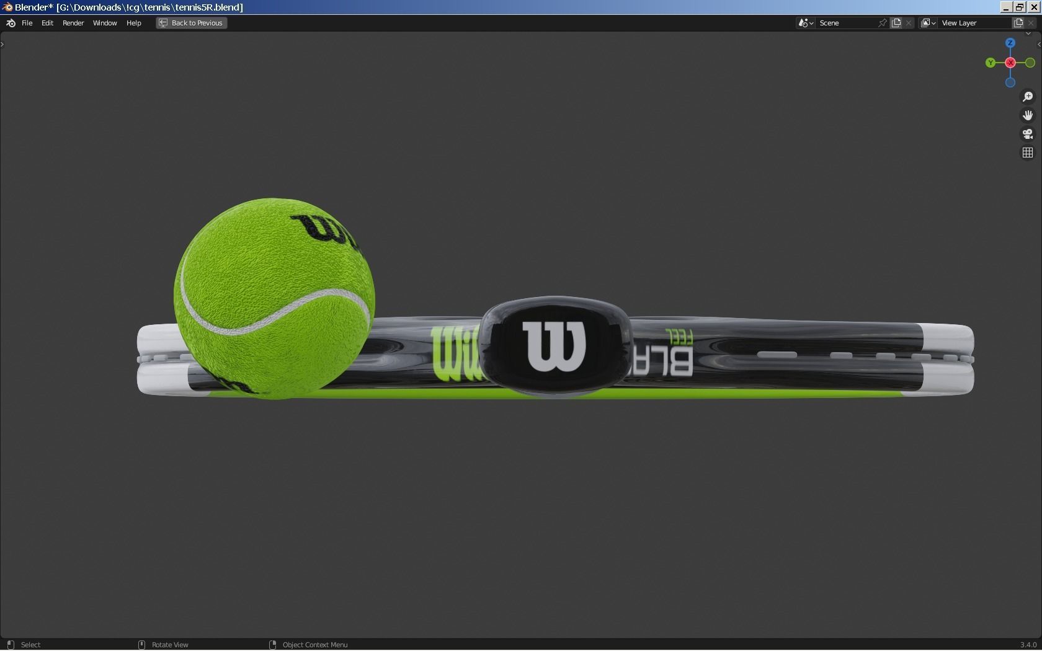Viewport: 1042px width, 651px height.
Task: Click the Select mouse hint in status bar
Action: point(24,645)
